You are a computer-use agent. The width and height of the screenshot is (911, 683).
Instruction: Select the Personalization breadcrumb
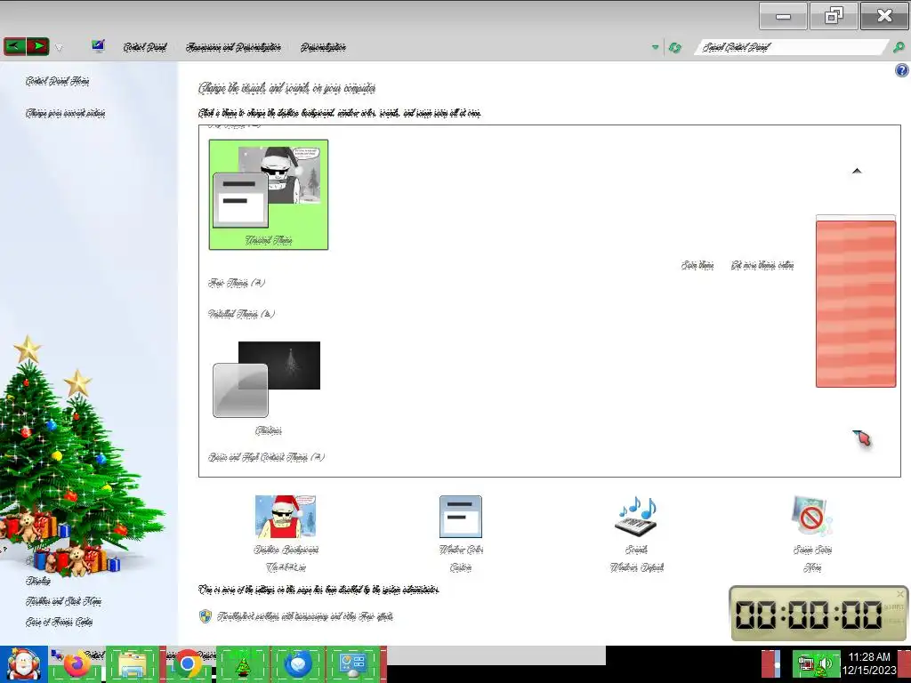(323, 47)
